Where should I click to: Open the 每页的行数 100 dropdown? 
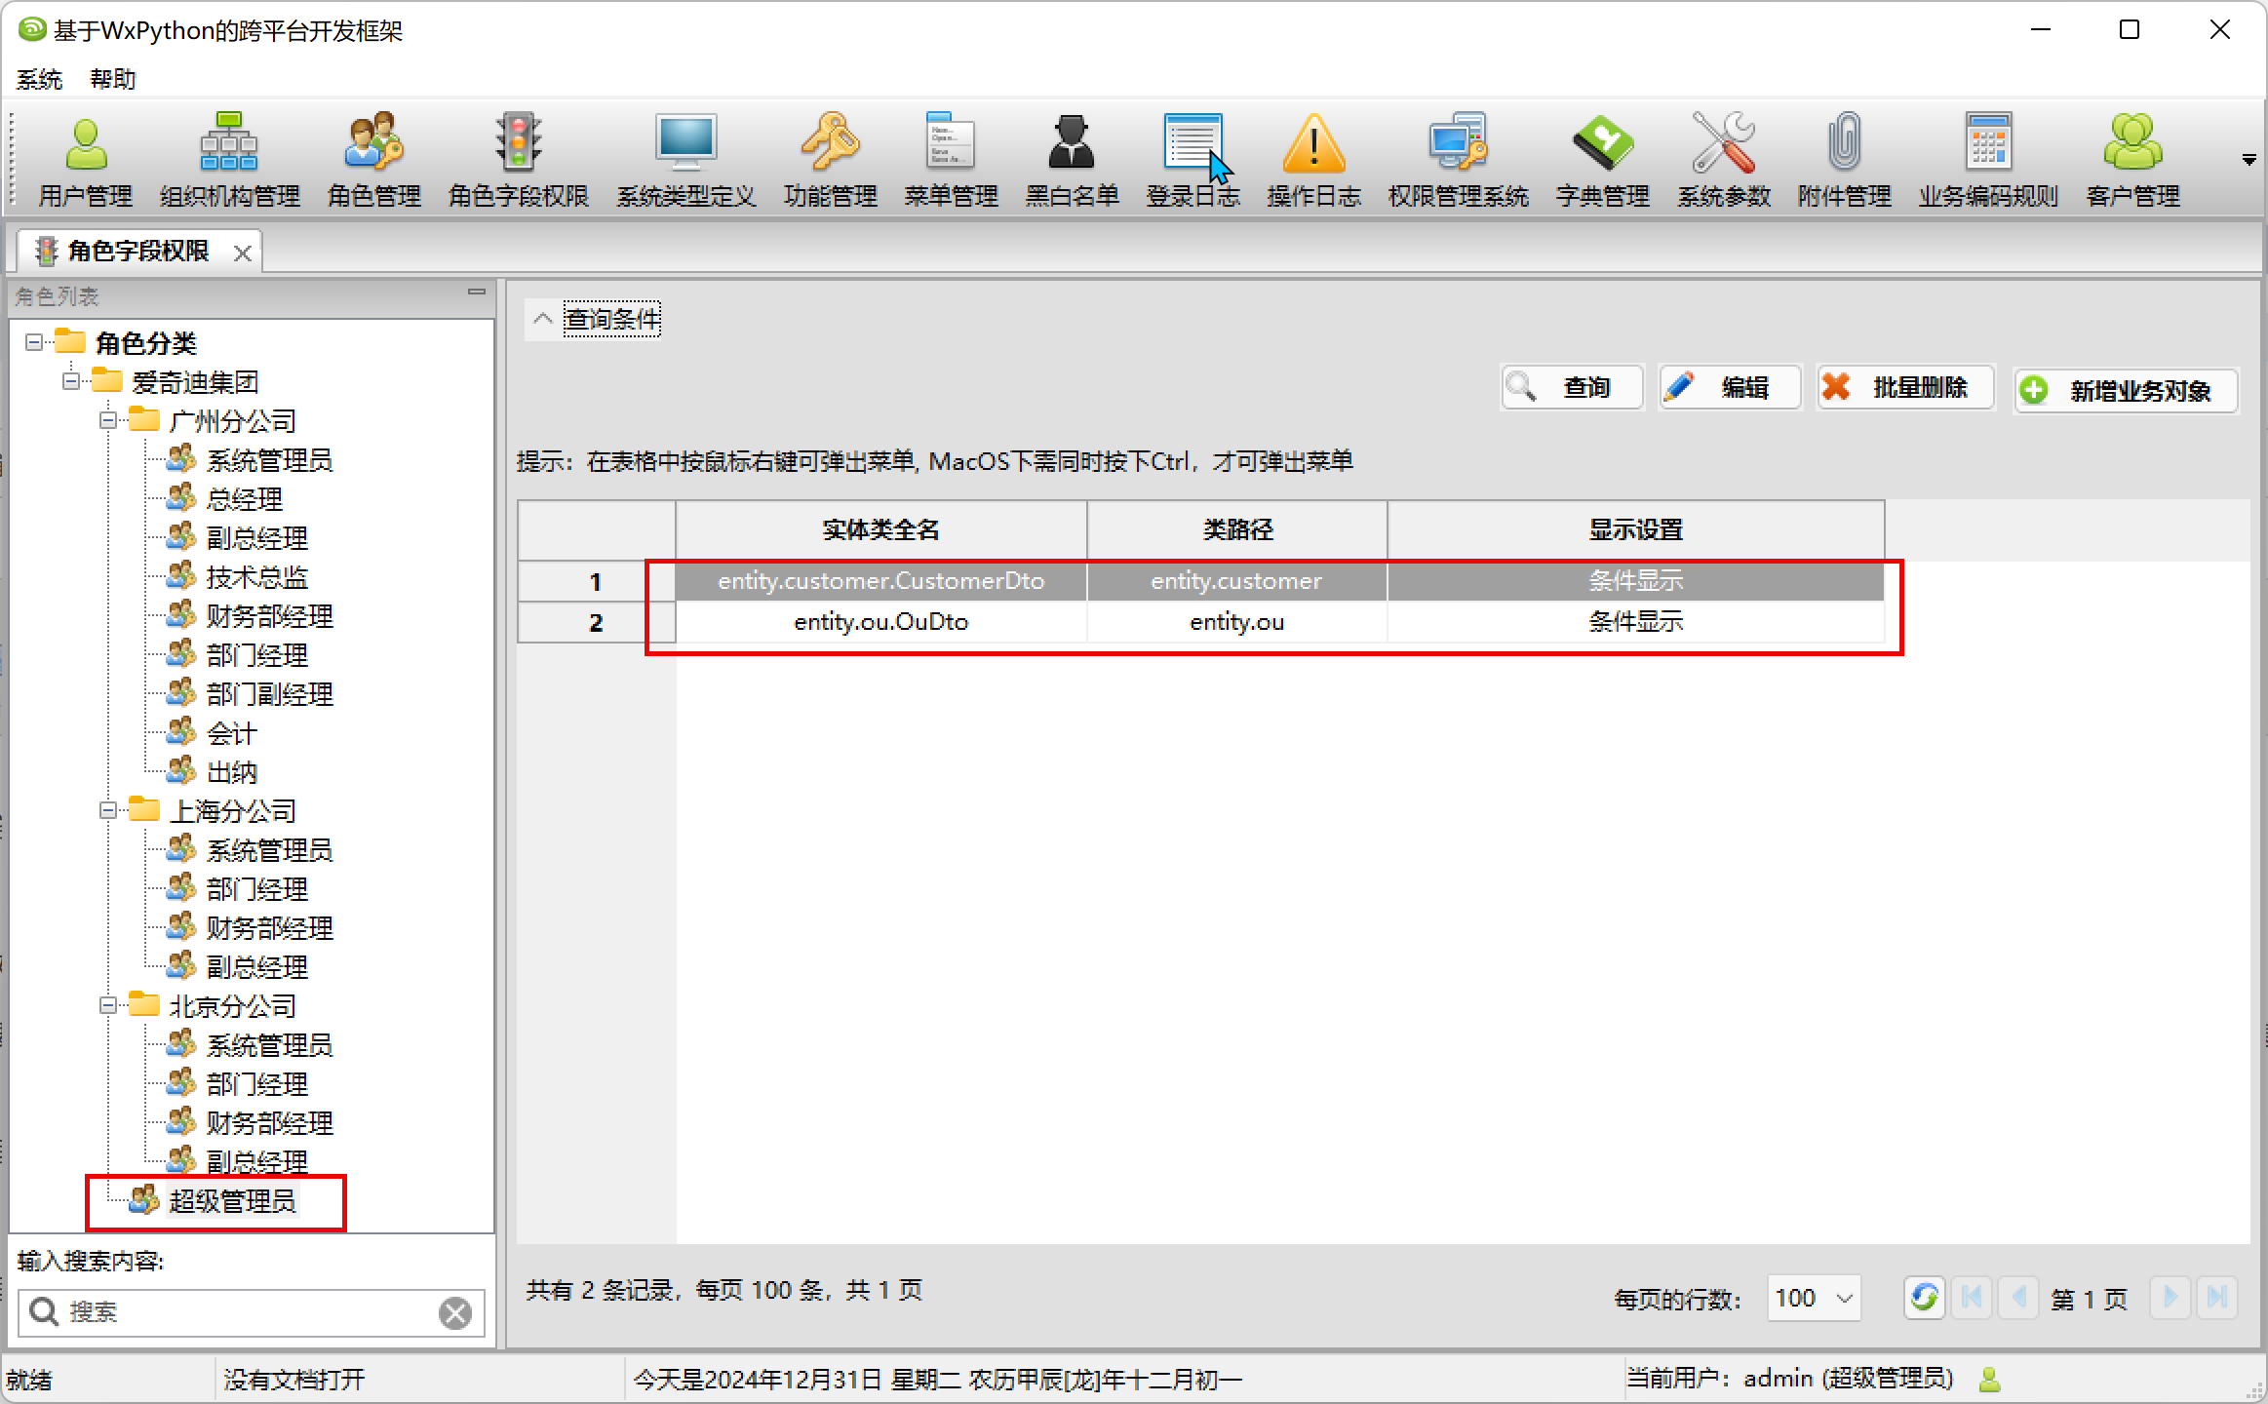pyautogui.click(x=1814, y=1298)
